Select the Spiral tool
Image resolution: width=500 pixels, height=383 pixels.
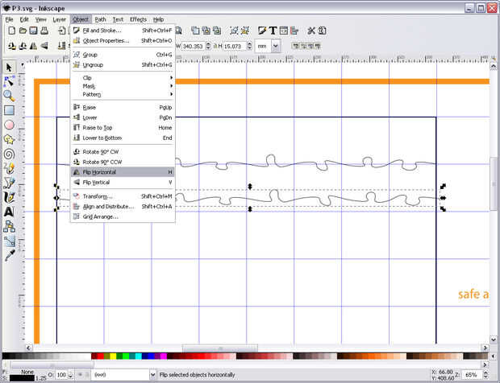coord(9,154)
